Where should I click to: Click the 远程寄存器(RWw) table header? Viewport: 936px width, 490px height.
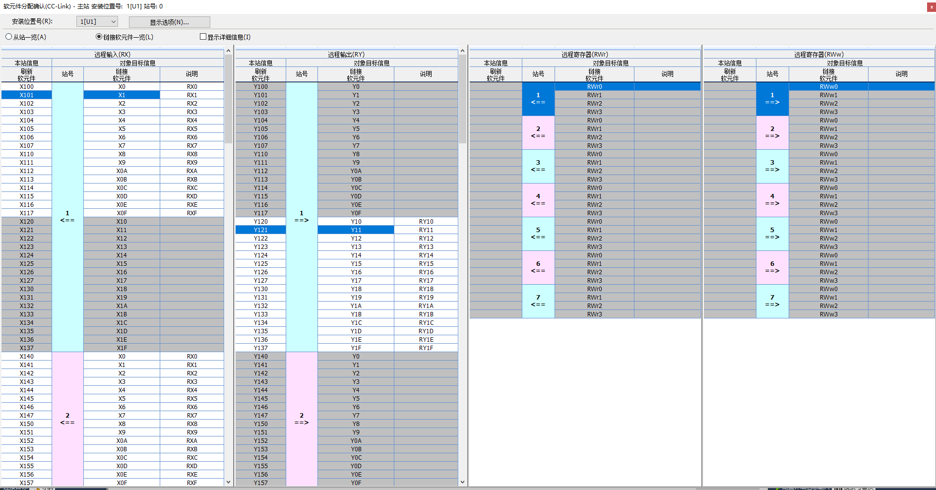818,55
